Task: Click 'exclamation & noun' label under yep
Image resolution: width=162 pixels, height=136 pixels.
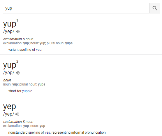Action: 18,122
